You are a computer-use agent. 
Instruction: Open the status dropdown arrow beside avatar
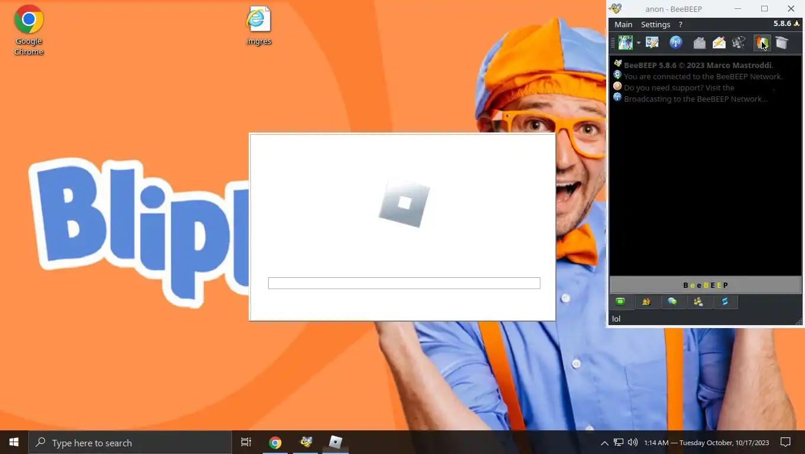click(x=638, y=43)
